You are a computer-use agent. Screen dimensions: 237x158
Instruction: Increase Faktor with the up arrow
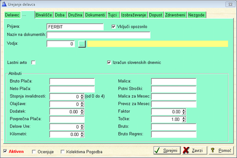click(x=184, y=110)
